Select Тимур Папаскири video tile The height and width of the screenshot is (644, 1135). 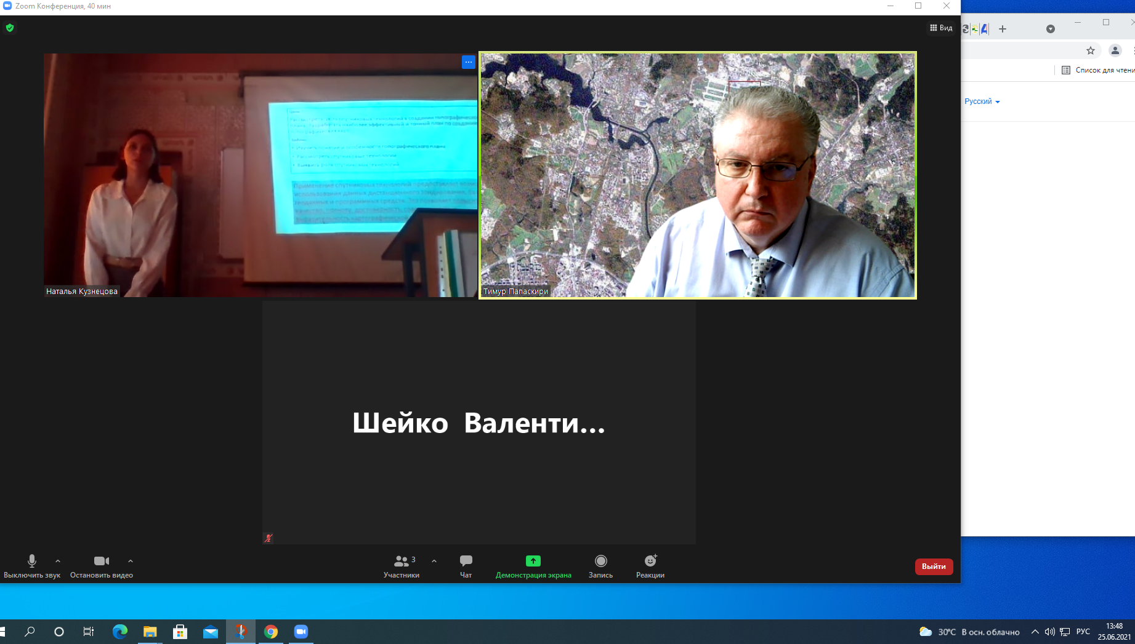(x=698, y=175)
